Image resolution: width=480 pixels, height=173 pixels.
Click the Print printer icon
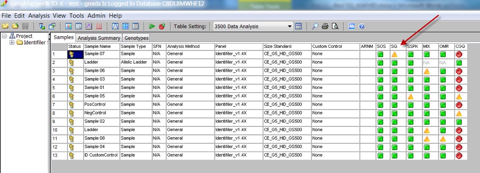(x=325, y=26)
